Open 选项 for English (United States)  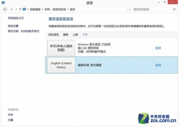tap(158, 65)
